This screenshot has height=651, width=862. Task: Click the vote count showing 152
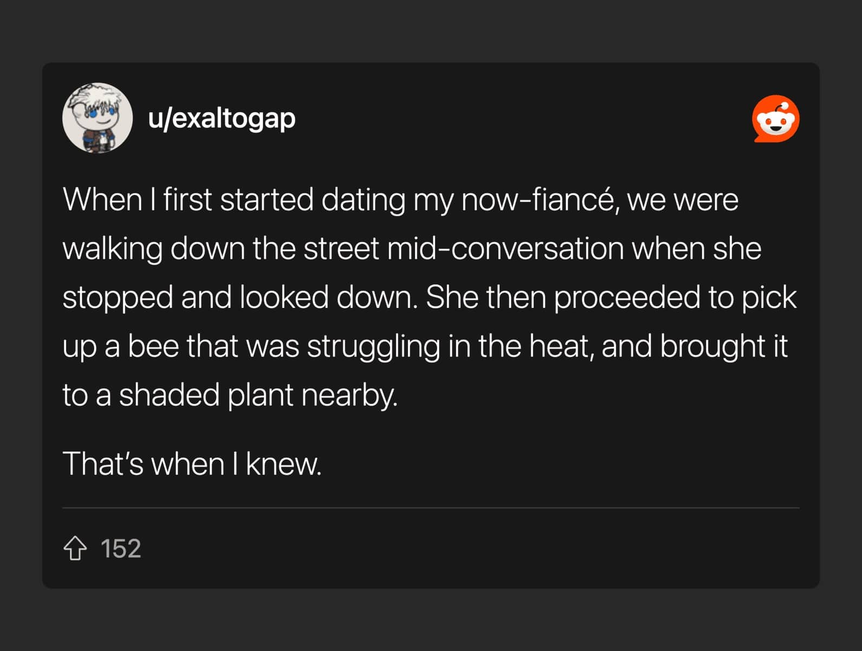[122, 549]
